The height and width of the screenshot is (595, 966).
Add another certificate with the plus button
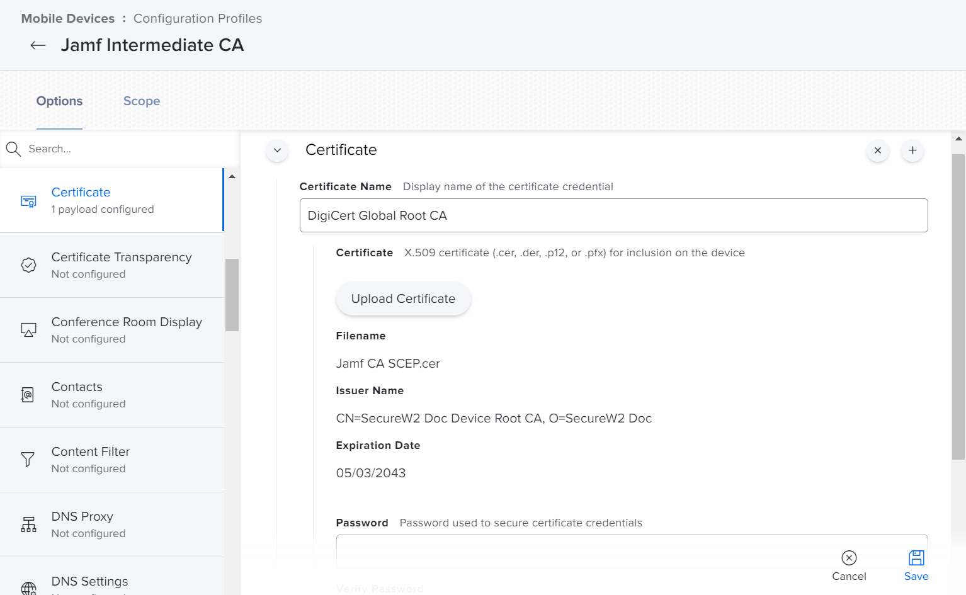click(x=912, y=150)
